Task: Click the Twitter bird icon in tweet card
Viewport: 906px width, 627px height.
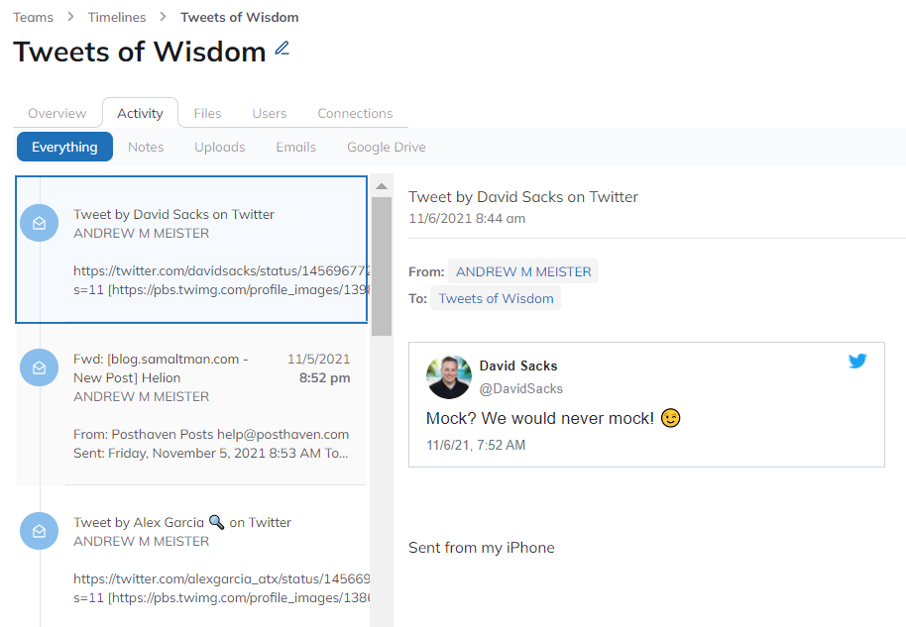Action: (x=857, y=361)
